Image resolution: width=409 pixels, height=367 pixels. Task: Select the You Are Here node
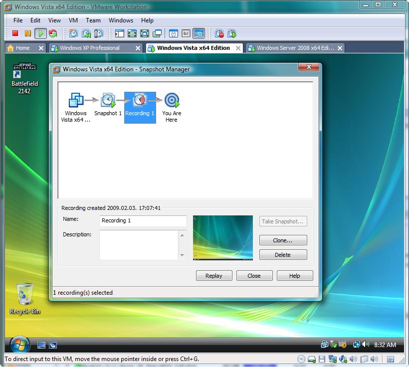[x=172, y=108]
